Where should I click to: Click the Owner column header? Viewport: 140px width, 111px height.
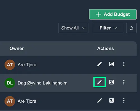pos(17,49)
